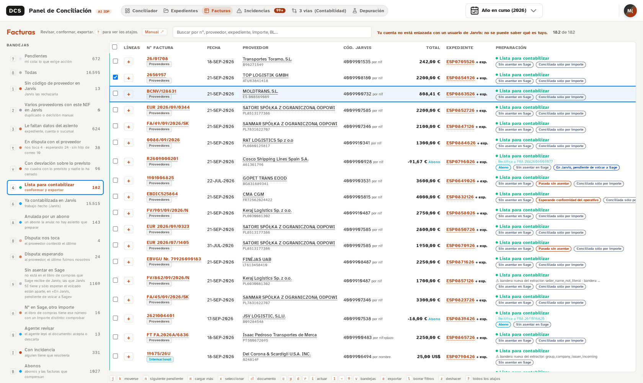The width and height of the screenshot is (643, 383).
Task: Select 'Le faltan datos del asiento' bandeja
Action: click(x=55, y=128)
